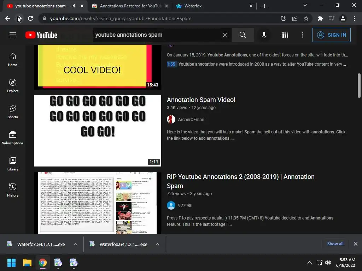Open 927980 channel avatar

tap(171, 206)
